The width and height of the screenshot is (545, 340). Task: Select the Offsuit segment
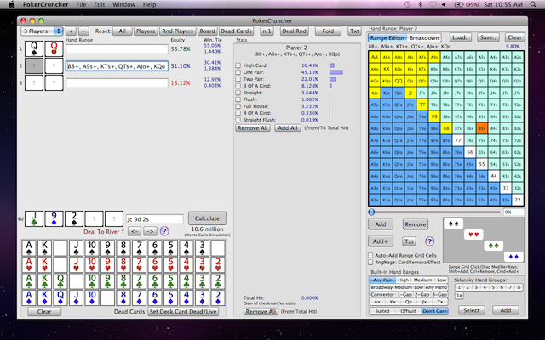click(x=408, y=311)
